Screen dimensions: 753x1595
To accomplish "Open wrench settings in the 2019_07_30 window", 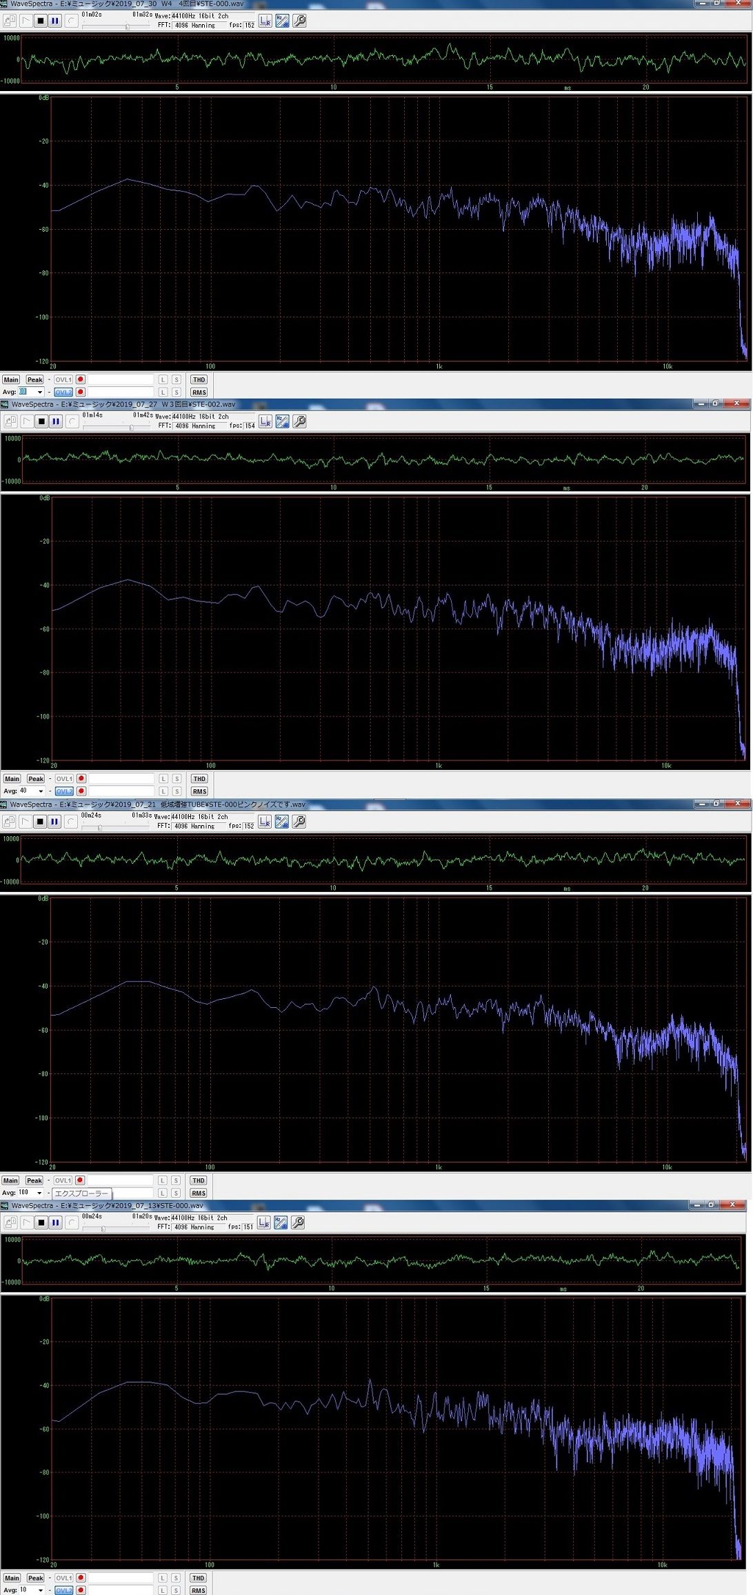I will [299, 21].
